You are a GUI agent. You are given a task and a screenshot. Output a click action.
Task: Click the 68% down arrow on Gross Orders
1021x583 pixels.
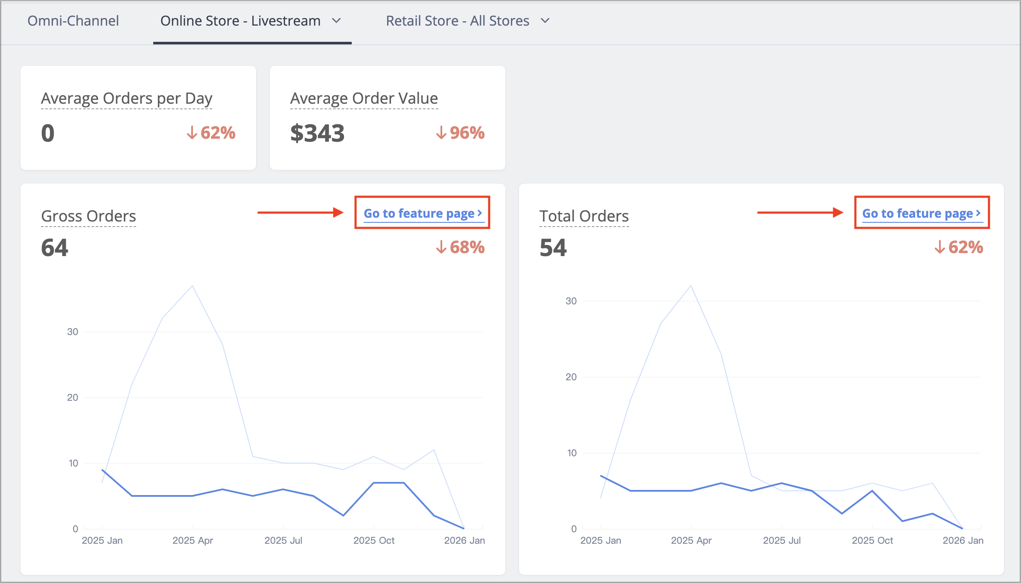[441, 247]
